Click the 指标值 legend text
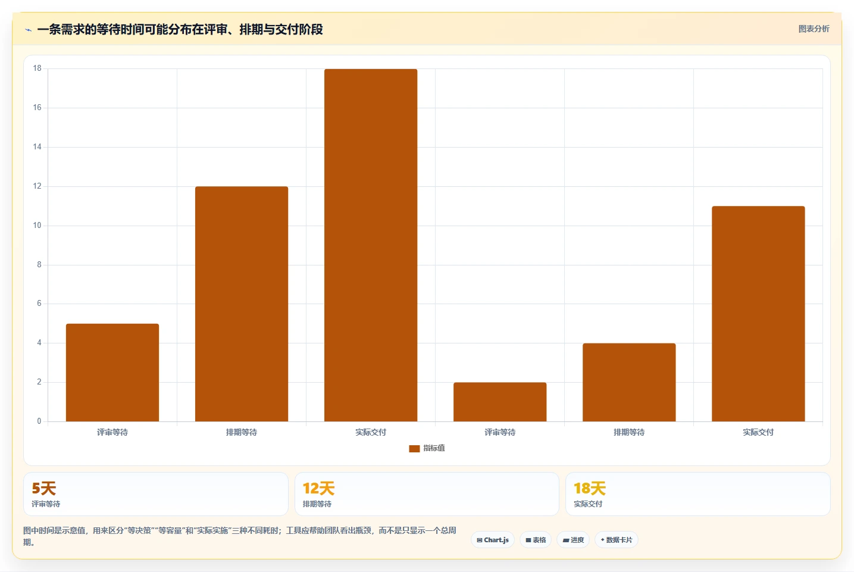The height and width of the screenshot is (572, 854). click(x=434, y=448)
